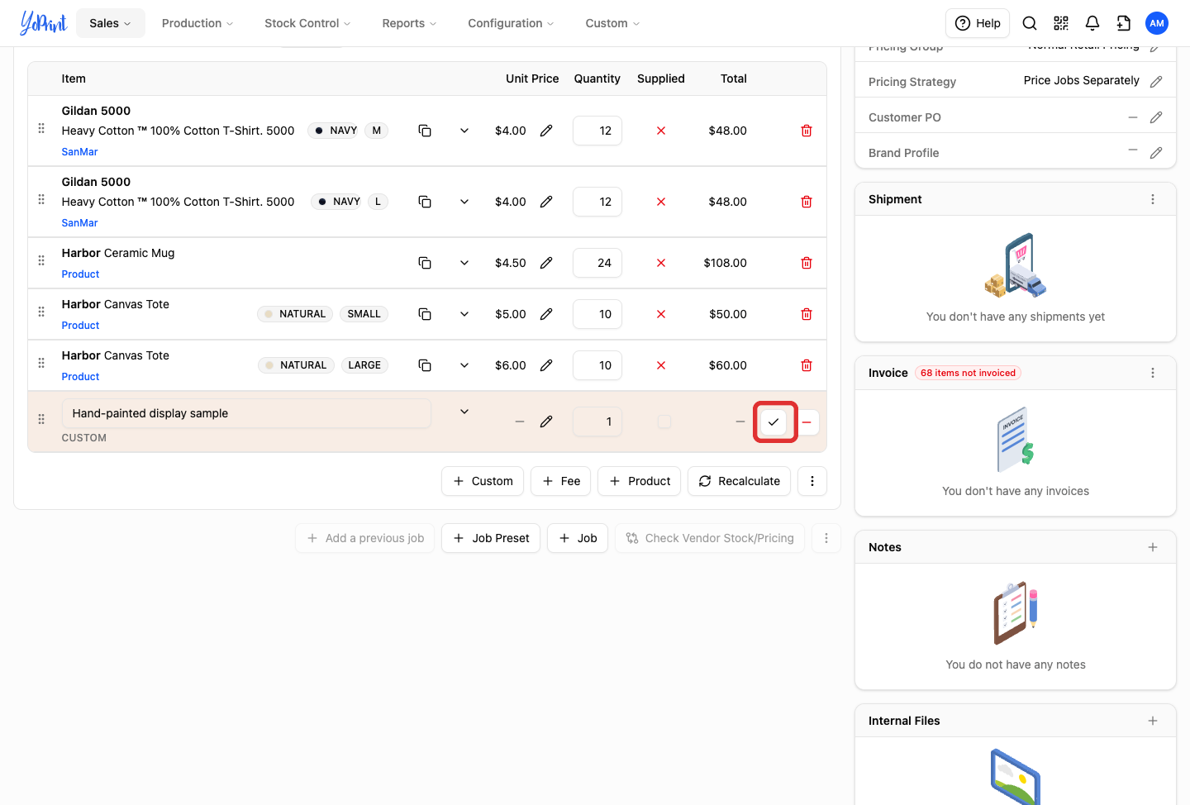Toggle supplied checkbox on custom sample row
1190x805 pixels.
click(664, 422)
